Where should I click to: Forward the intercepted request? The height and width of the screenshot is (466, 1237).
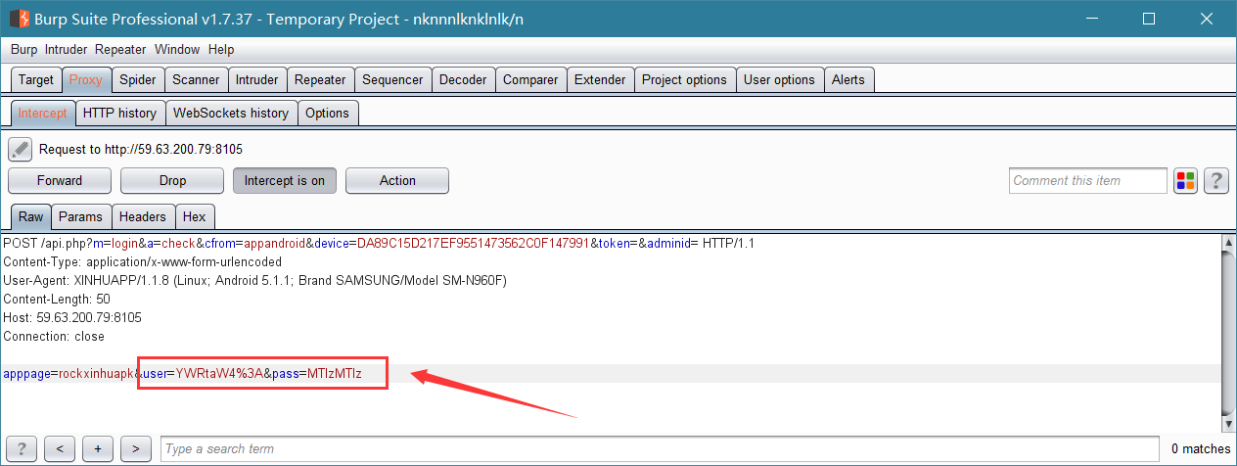click(x=60, y=180)
